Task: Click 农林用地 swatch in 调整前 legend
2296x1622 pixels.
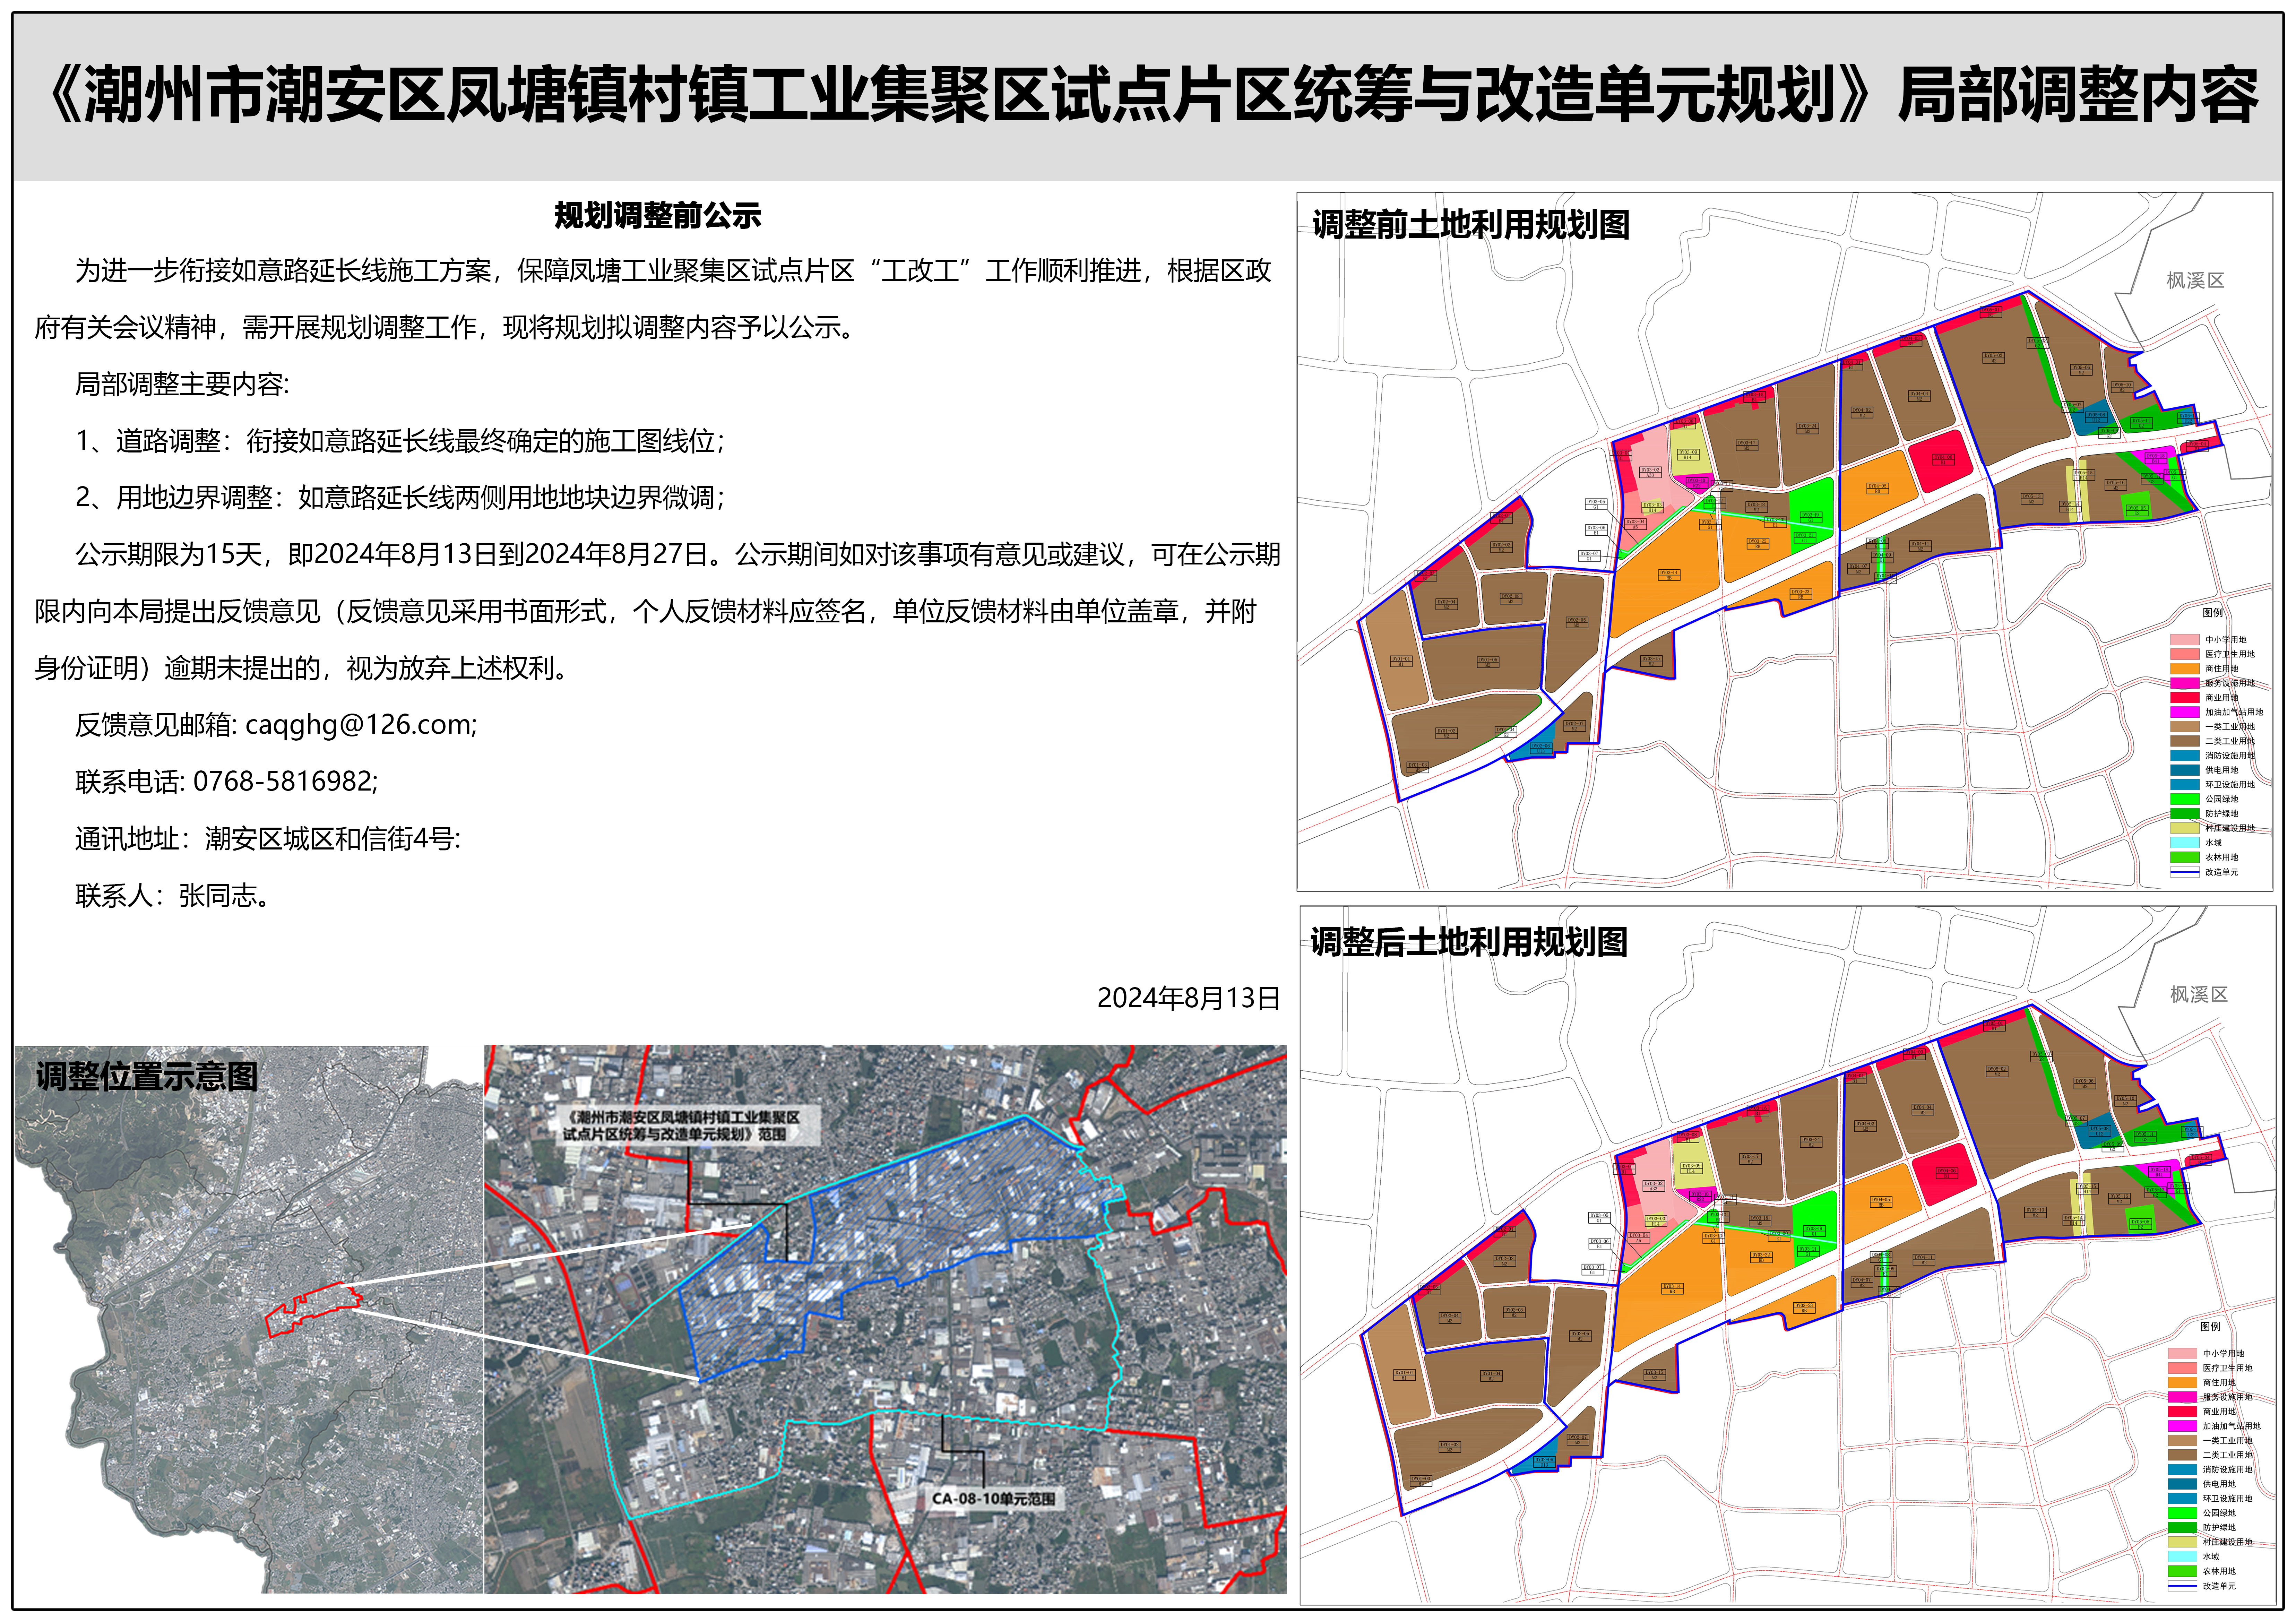Action: pos(2185,857)
